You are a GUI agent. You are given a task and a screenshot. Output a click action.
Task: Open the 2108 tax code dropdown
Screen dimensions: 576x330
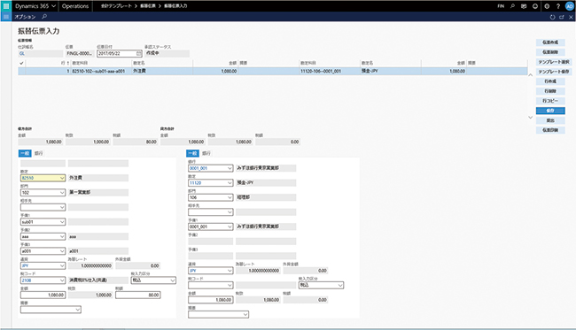tap(62, 280)
